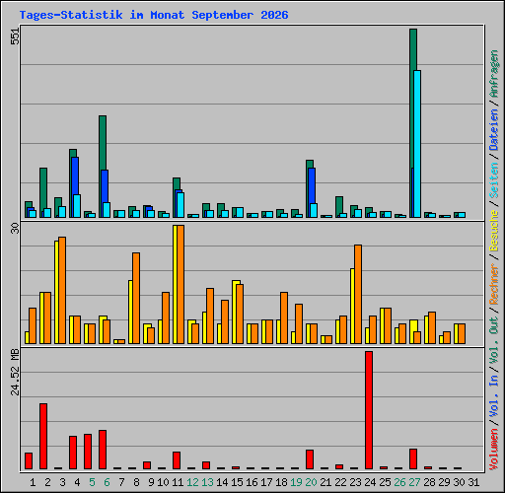Click day number 18 on the x-axis

tap(281, 482)
